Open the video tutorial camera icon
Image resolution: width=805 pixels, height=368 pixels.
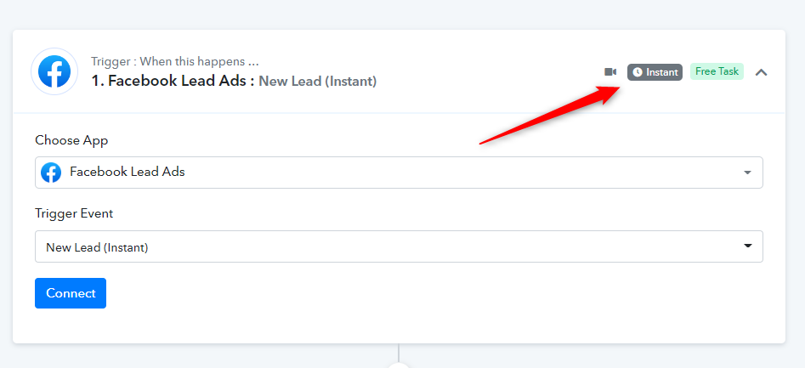(610, 72)
